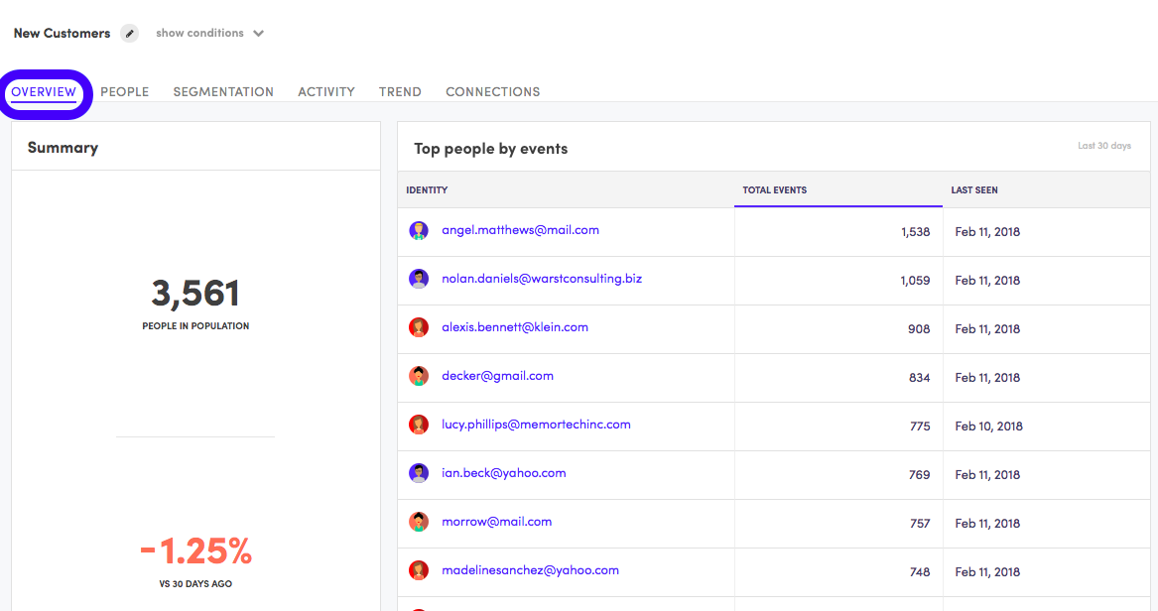Click the avatar icon for decker@gmail.com
The height and width of the screenshot is (611, 1158).
click(x=419, y=376)
